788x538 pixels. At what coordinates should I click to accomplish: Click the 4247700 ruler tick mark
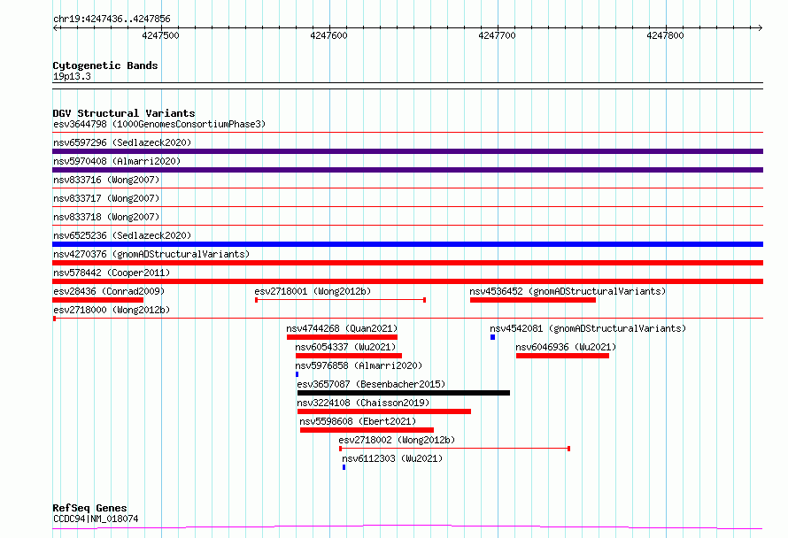(498, 28)
